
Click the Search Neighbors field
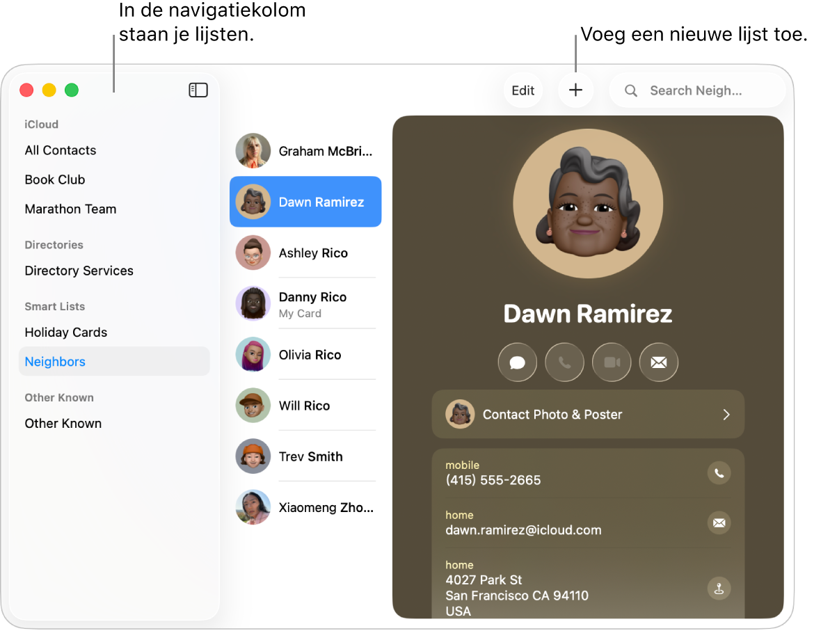(x=696, y=90)
